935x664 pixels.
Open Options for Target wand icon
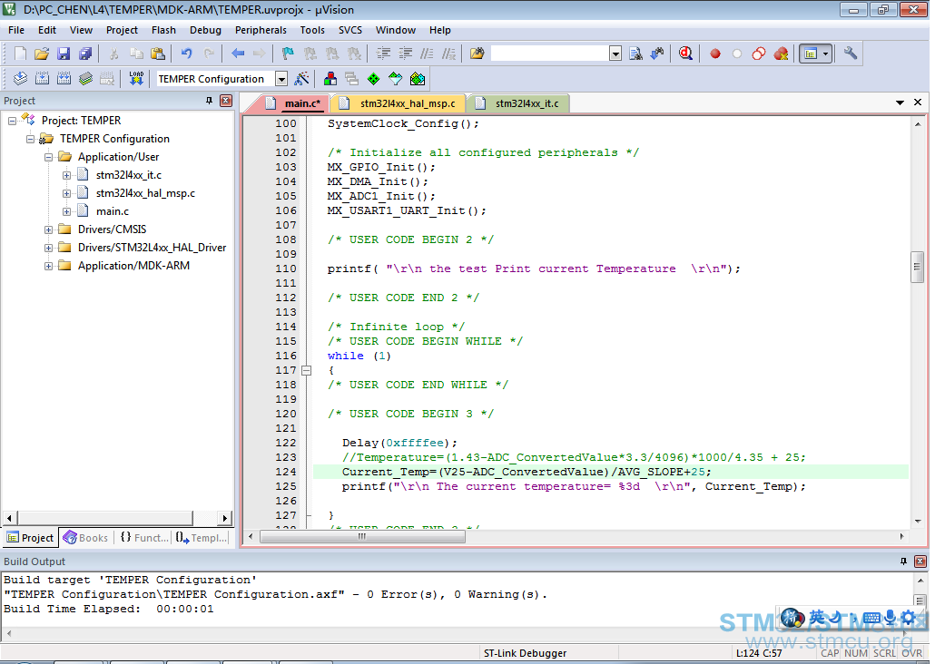[x=301, y=79]
